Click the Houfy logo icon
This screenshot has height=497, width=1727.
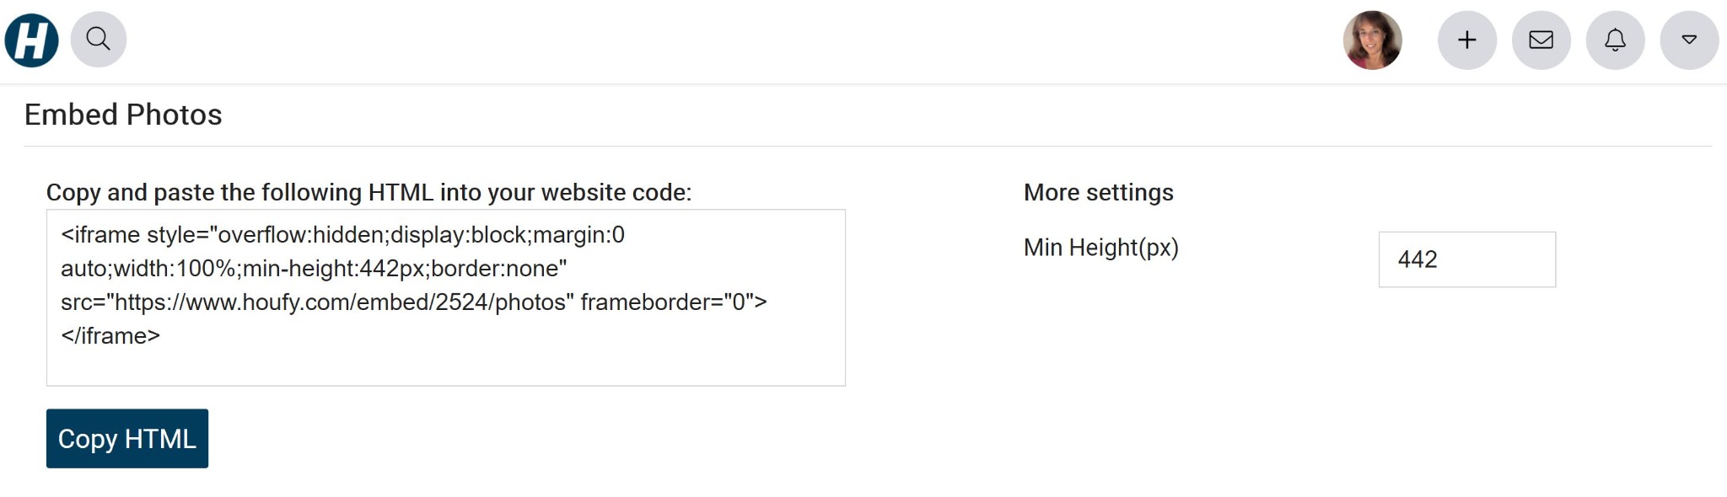[30, 39]
